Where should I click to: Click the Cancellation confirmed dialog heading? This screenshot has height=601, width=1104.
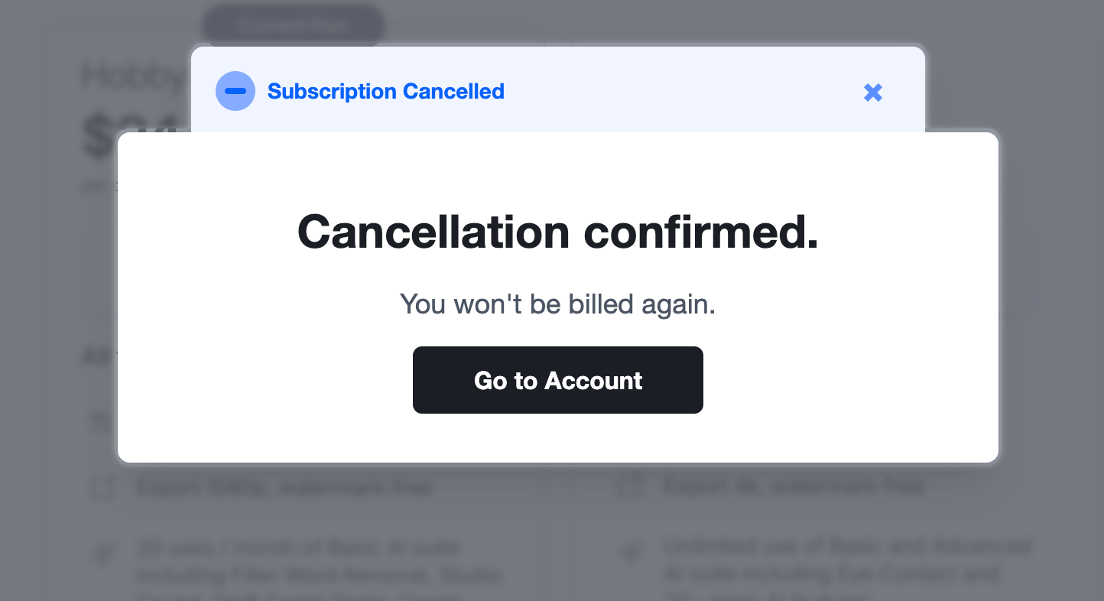point(557,232)
